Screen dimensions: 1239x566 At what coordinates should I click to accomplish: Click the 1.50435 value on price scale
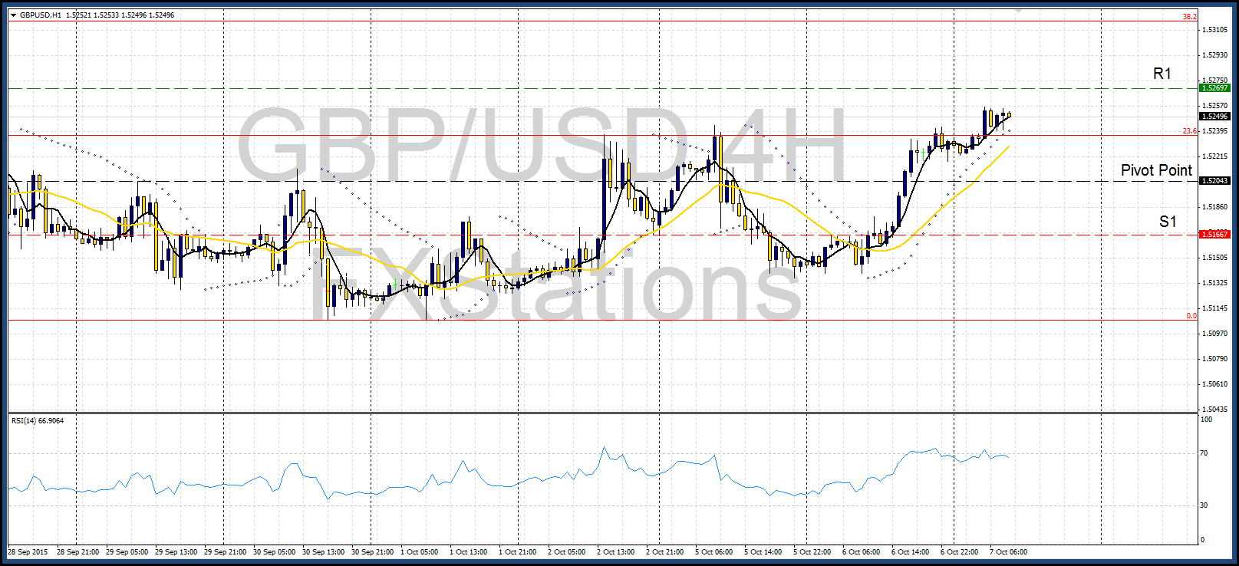click(1214, 410)
